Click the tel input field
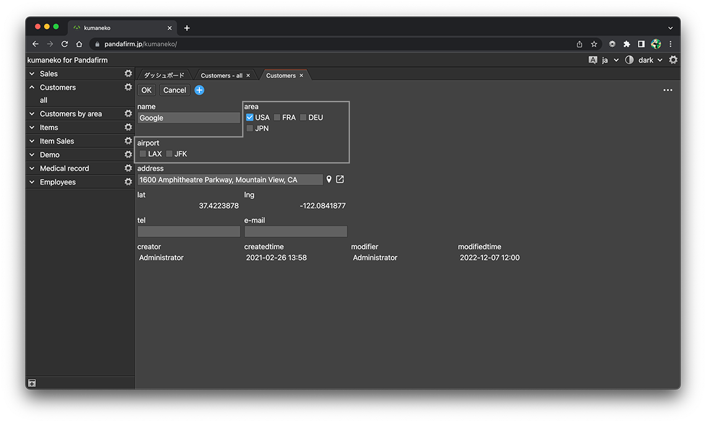The height and width of the screenshot is (423, 706). (x=189, y=232)
